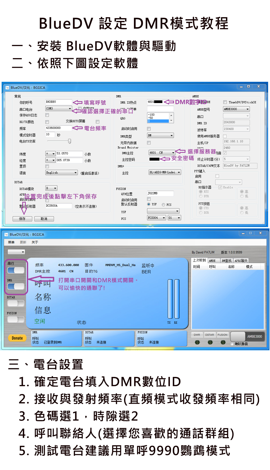Switch to the APRS聊天 tab
Image resolution: width=270 pixels, height=470 pixels.
(x=241, y=261)
